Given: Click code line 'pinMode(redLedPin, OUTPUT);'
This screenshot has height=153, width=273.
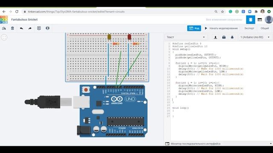Looking at the screenshot, I should coord(196,55).
